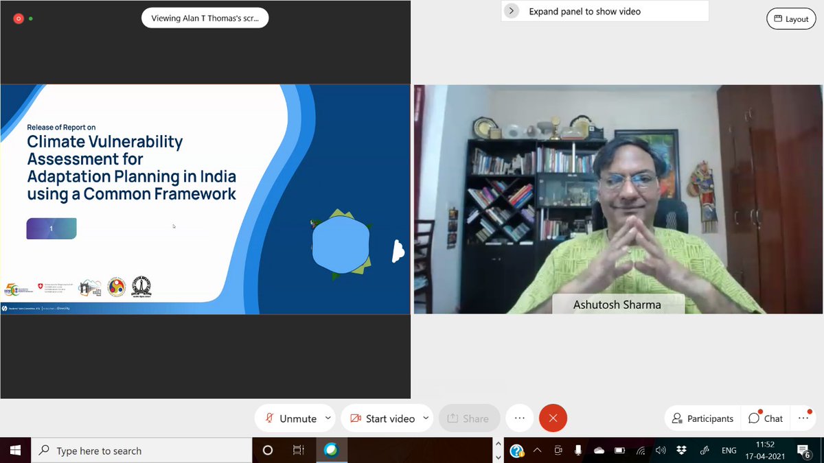
Task: Open panel options ellipsis beside Chat
Action: [803, 418]
